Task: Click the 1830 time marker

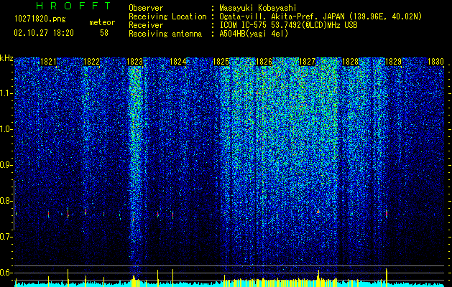Action: tap(435, 62)
